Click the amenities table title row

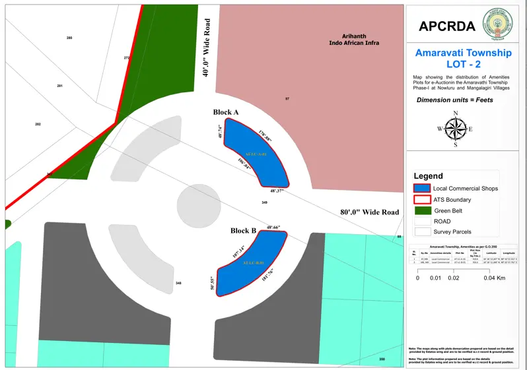click(463, 247)
